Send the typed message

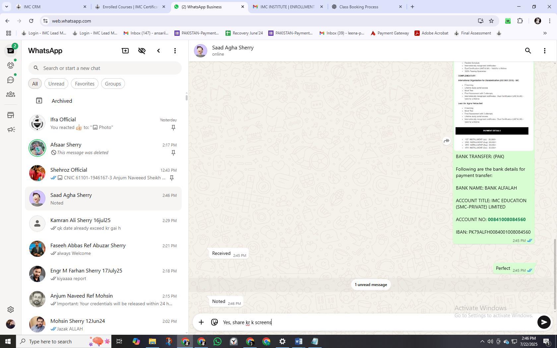click(x=544, y=322)
